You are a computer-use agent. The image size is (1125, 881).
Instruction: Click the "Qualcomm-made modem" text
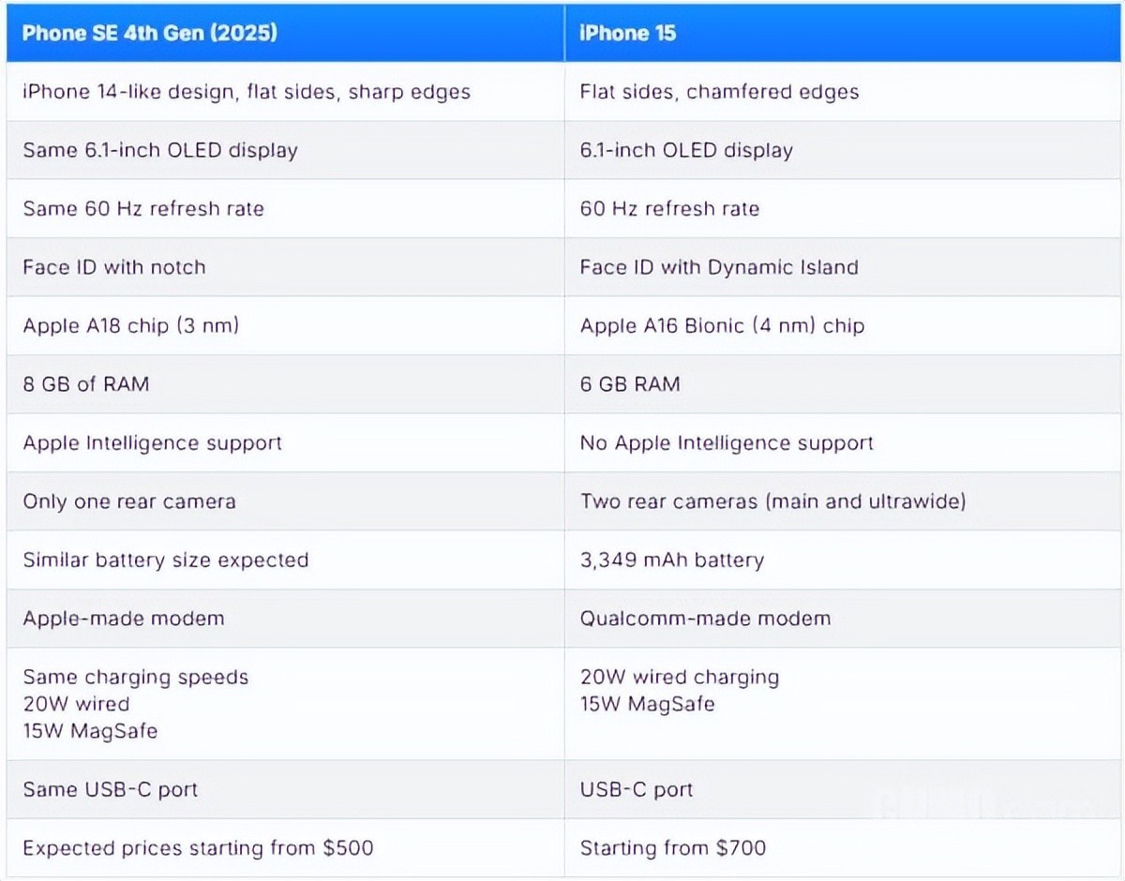[705, 619]
